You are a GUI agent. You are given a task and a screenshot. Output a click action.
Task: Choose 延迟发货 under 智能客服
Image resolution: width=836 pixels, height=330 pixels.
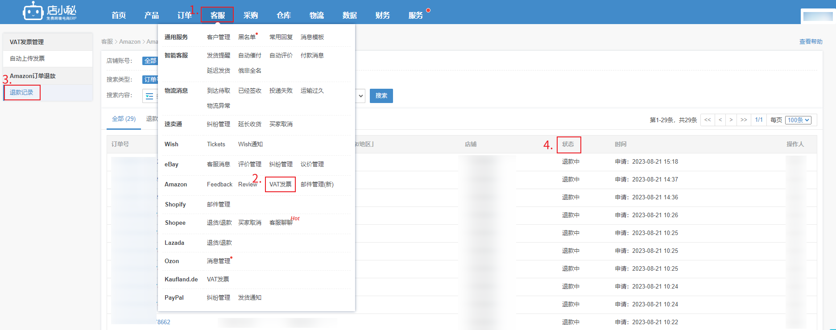[219, 70]
